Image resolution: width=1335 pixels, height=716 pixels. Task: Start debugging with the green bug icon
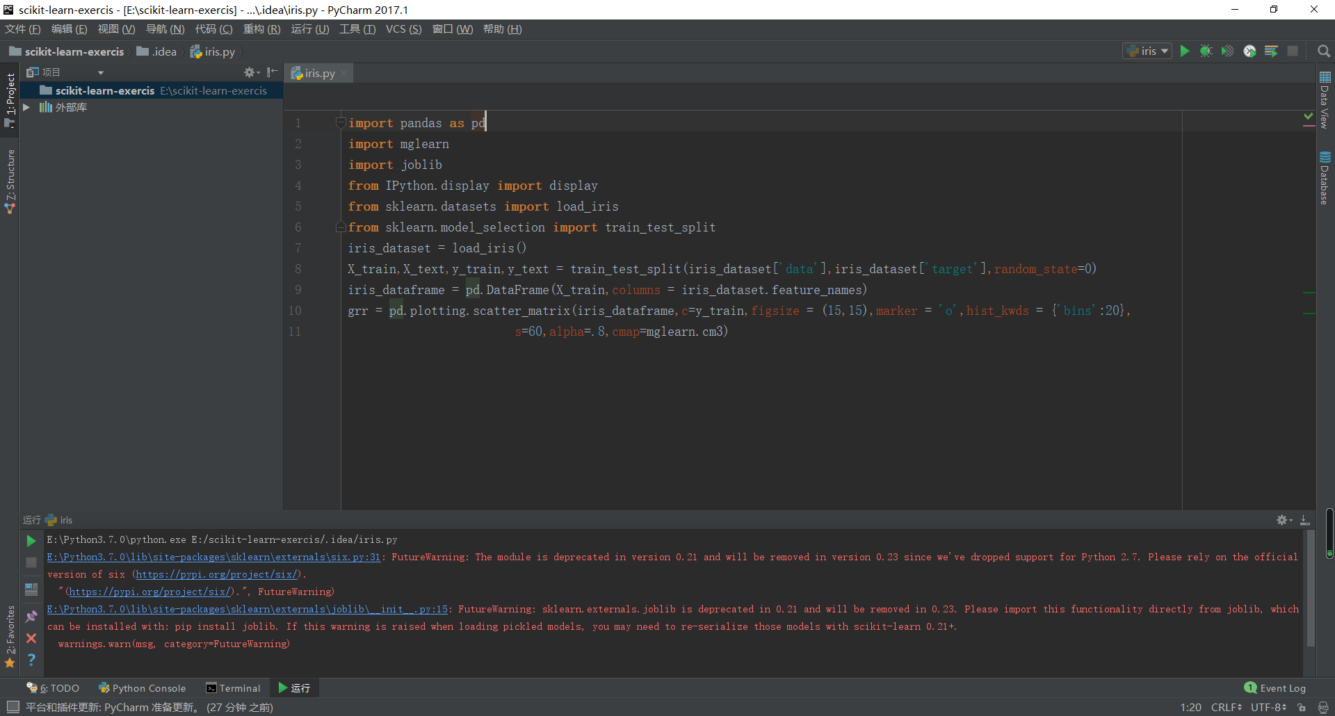(1206, 51)
